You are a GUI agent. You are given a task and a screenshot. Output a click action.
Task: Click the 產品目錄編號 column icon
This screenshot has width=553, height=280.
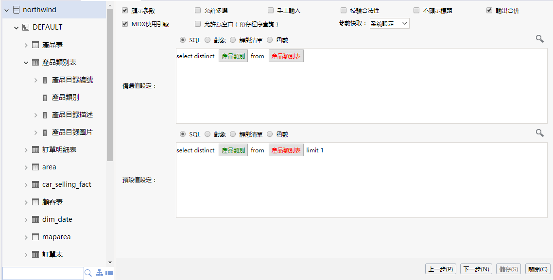pos(45,80)
